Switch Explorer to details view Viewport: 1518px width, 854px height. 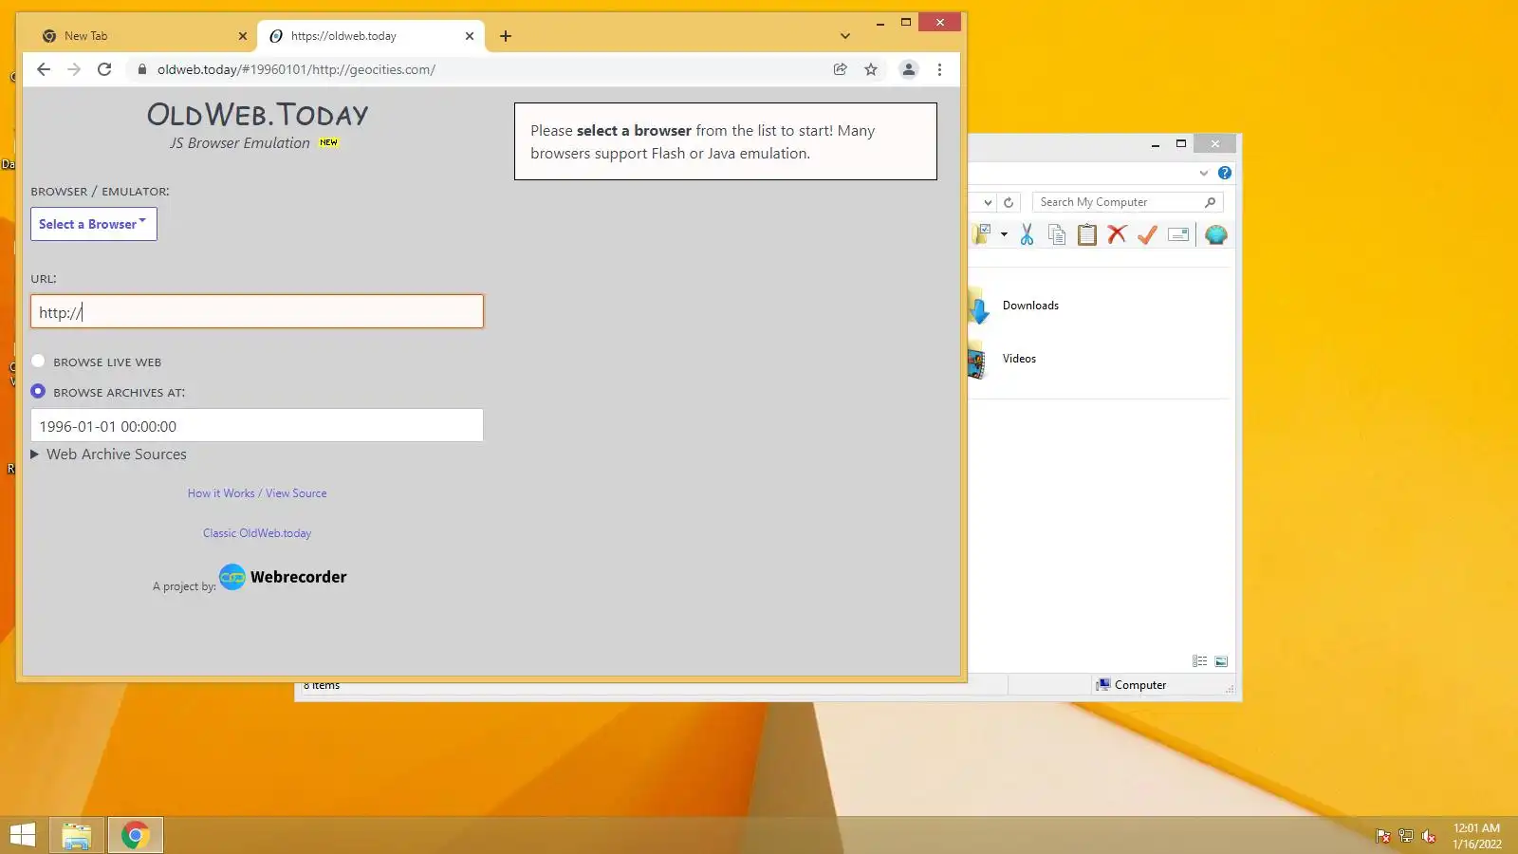1200,661
